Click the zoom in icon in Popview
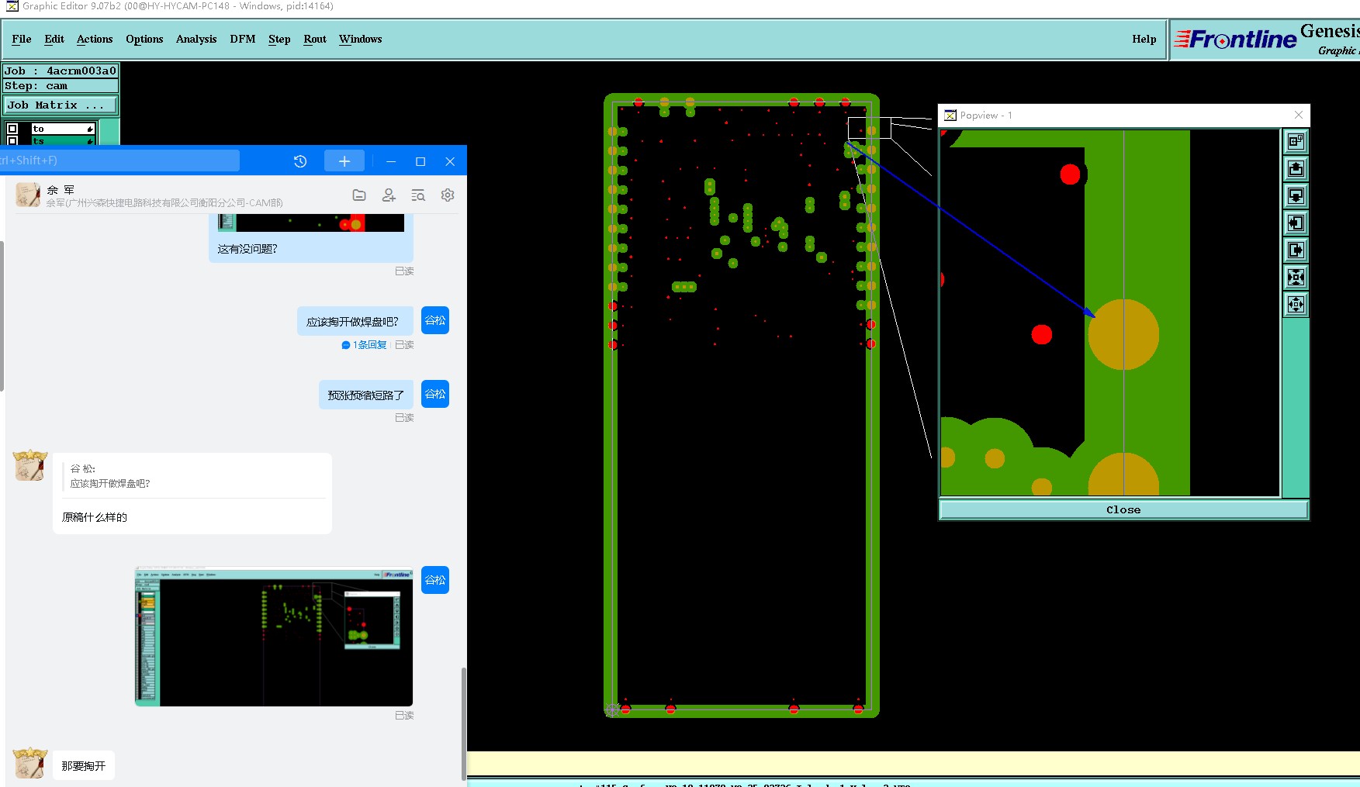1360x787 pixels. pos(1296,277)
